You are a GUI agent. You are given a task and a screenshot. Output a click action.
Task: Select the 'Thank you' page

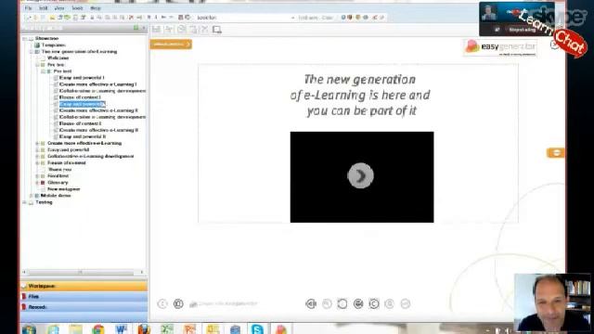[x=59, y=169]
